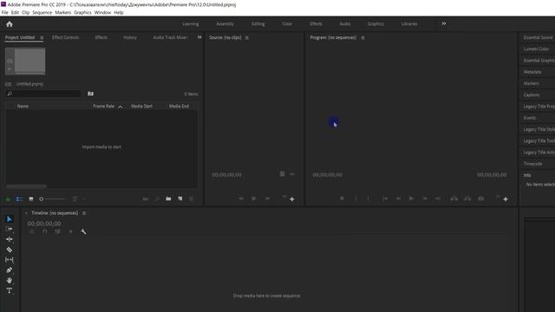Add Marker in the Program monitor

[342, 198]
